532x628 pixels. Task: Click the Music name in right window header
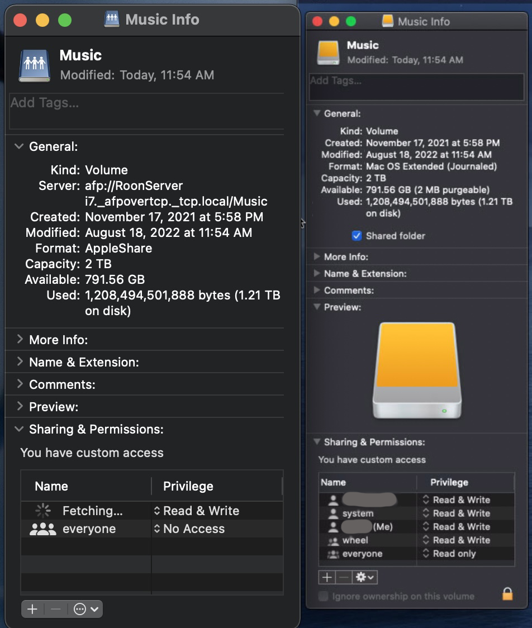coord(363,45)
